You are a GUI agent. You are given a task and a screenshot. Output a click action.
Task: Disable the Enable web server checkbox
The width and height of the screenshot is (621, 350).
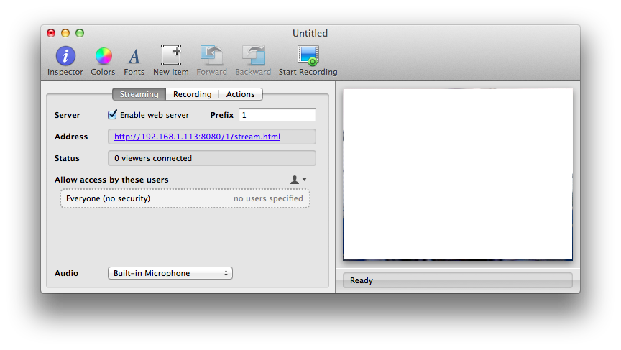pyautogui.click(x=112, y=115)
